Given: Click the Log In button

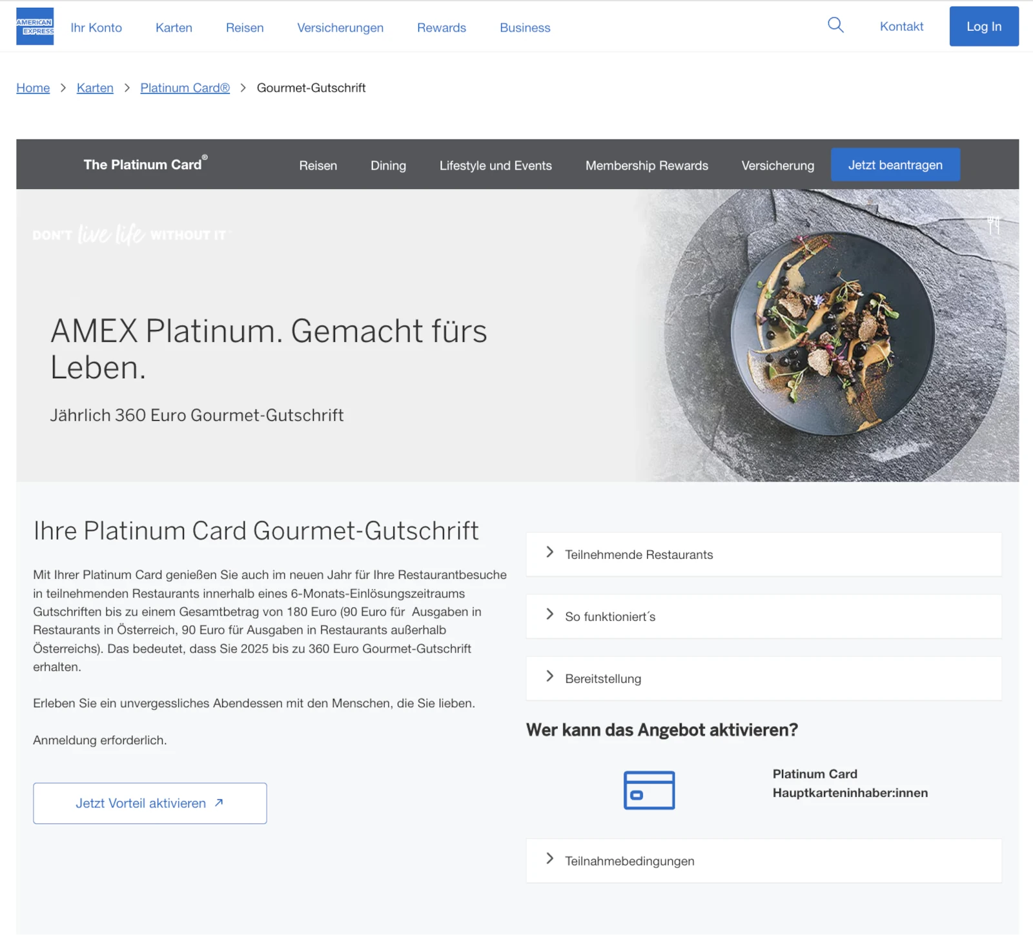Looking at the screenshot, I should (984, 26).
